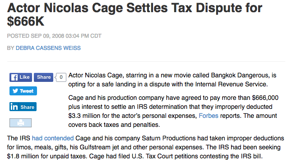Click the paragraph mentioning $3.3 million
This screenshot has height=166, width=292.
click(x=173, y=111)
